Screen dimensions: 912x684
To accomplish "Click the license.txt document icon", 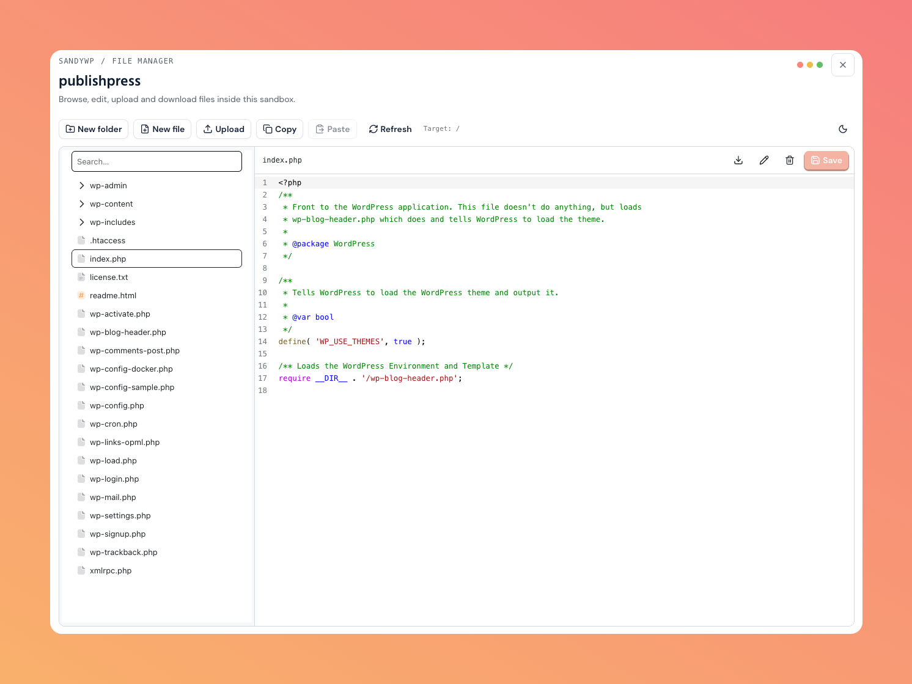I will tap(81, 278).
